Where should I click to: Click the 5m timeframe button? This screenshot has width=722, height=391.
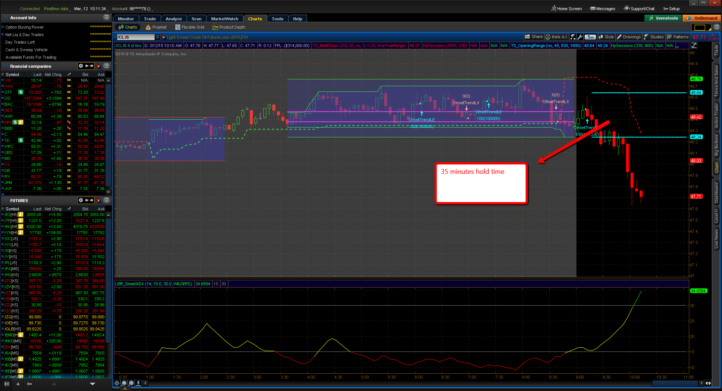pos(591,37)
